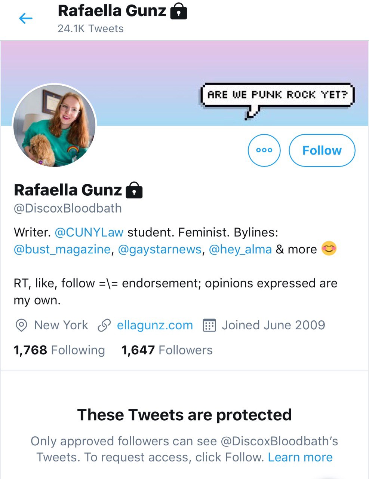Click the @DiscoxBloodbath handle under the name
This screenshot has width=369, height=479.
click(68, 208)
